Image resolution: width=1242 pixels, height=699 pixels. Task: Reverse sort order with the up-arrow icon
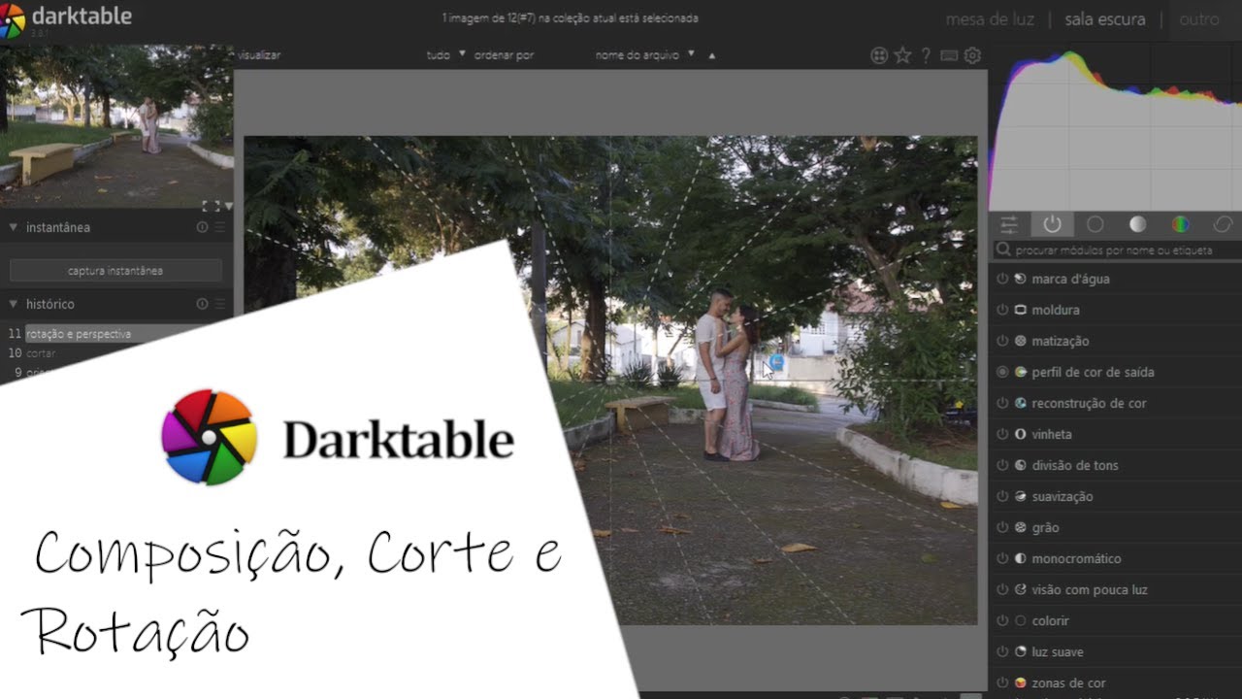[711, 55]
